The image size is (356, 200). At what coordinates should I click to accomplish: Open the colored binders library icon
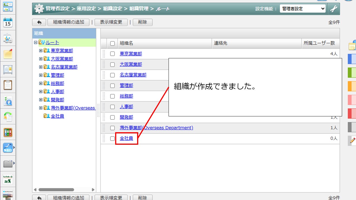(x=8, y=132)
